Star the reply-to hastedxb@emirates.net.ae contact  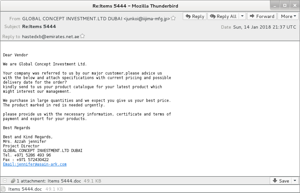(82, 36)
